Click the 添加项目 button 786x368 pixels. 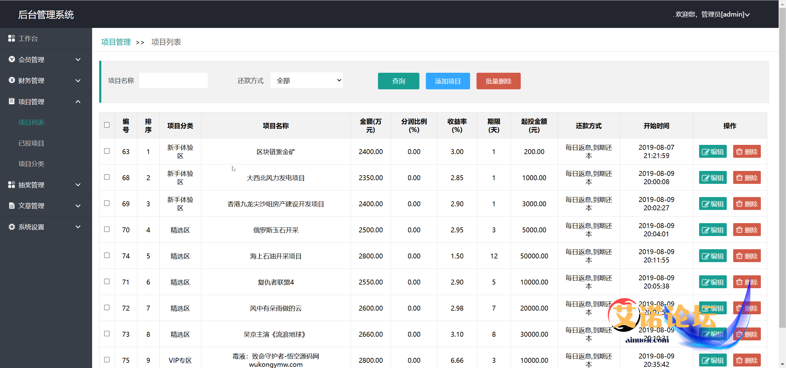point(448,81)
